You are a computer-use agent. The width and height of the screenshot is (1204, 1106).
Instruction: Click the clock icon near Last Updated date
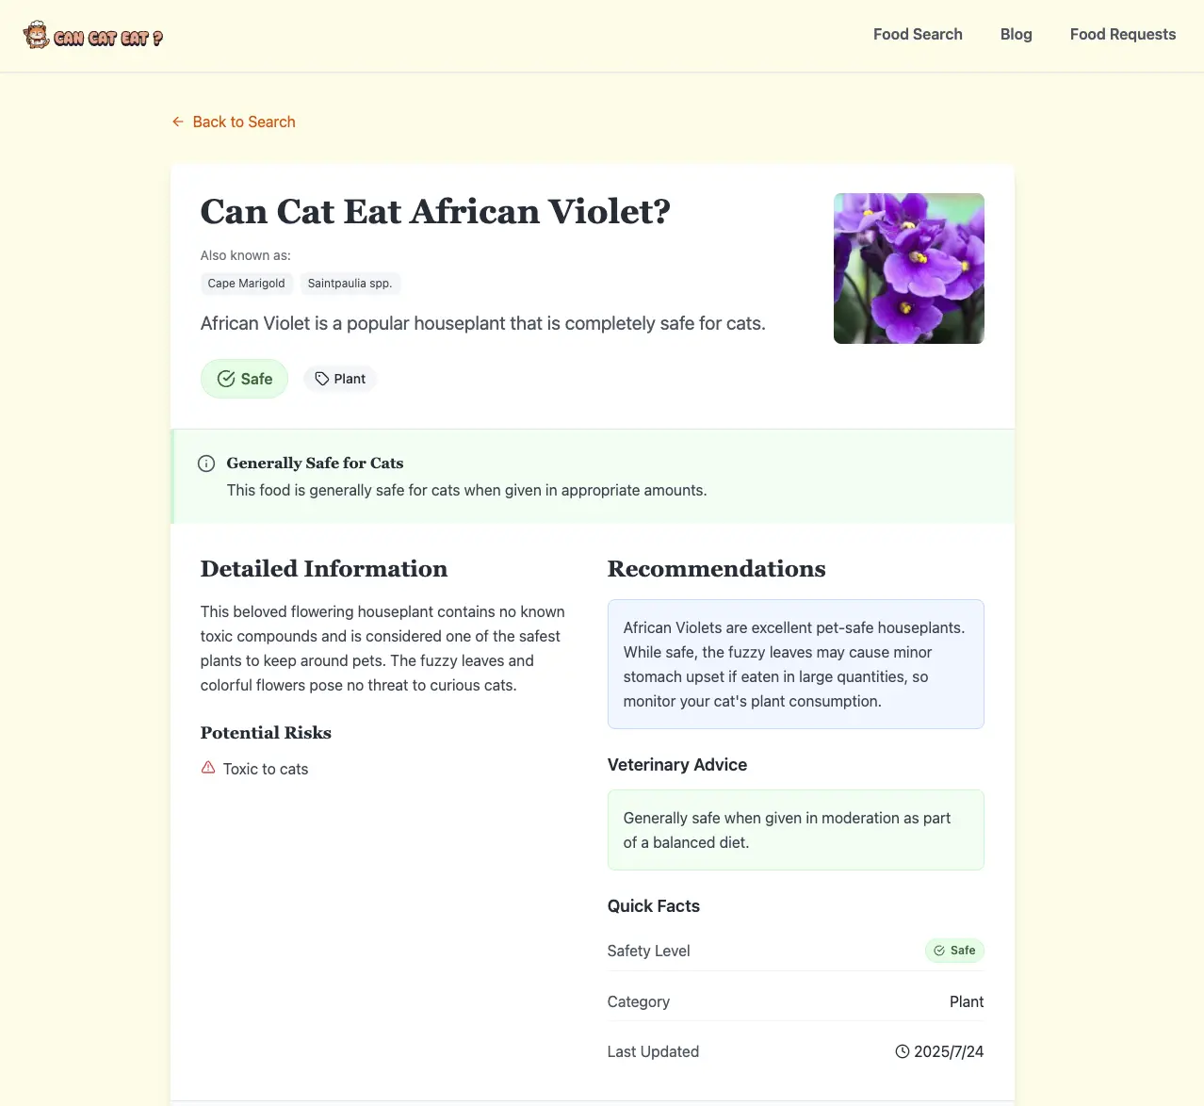[903, 1051]
